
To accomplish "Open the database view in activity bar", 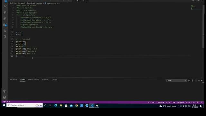I will [5, 36].
